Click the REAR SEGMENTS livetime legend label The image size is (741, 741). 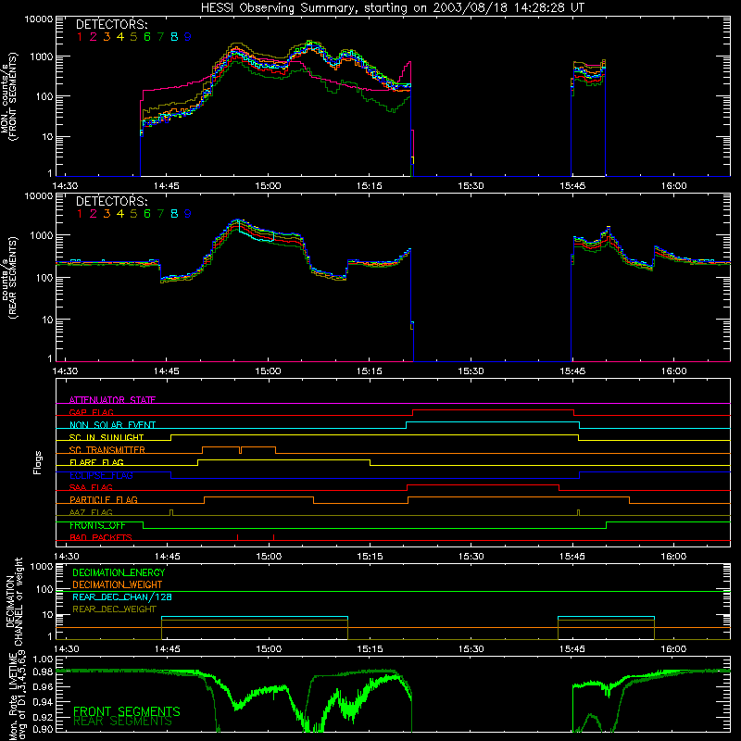coord(123,721)
